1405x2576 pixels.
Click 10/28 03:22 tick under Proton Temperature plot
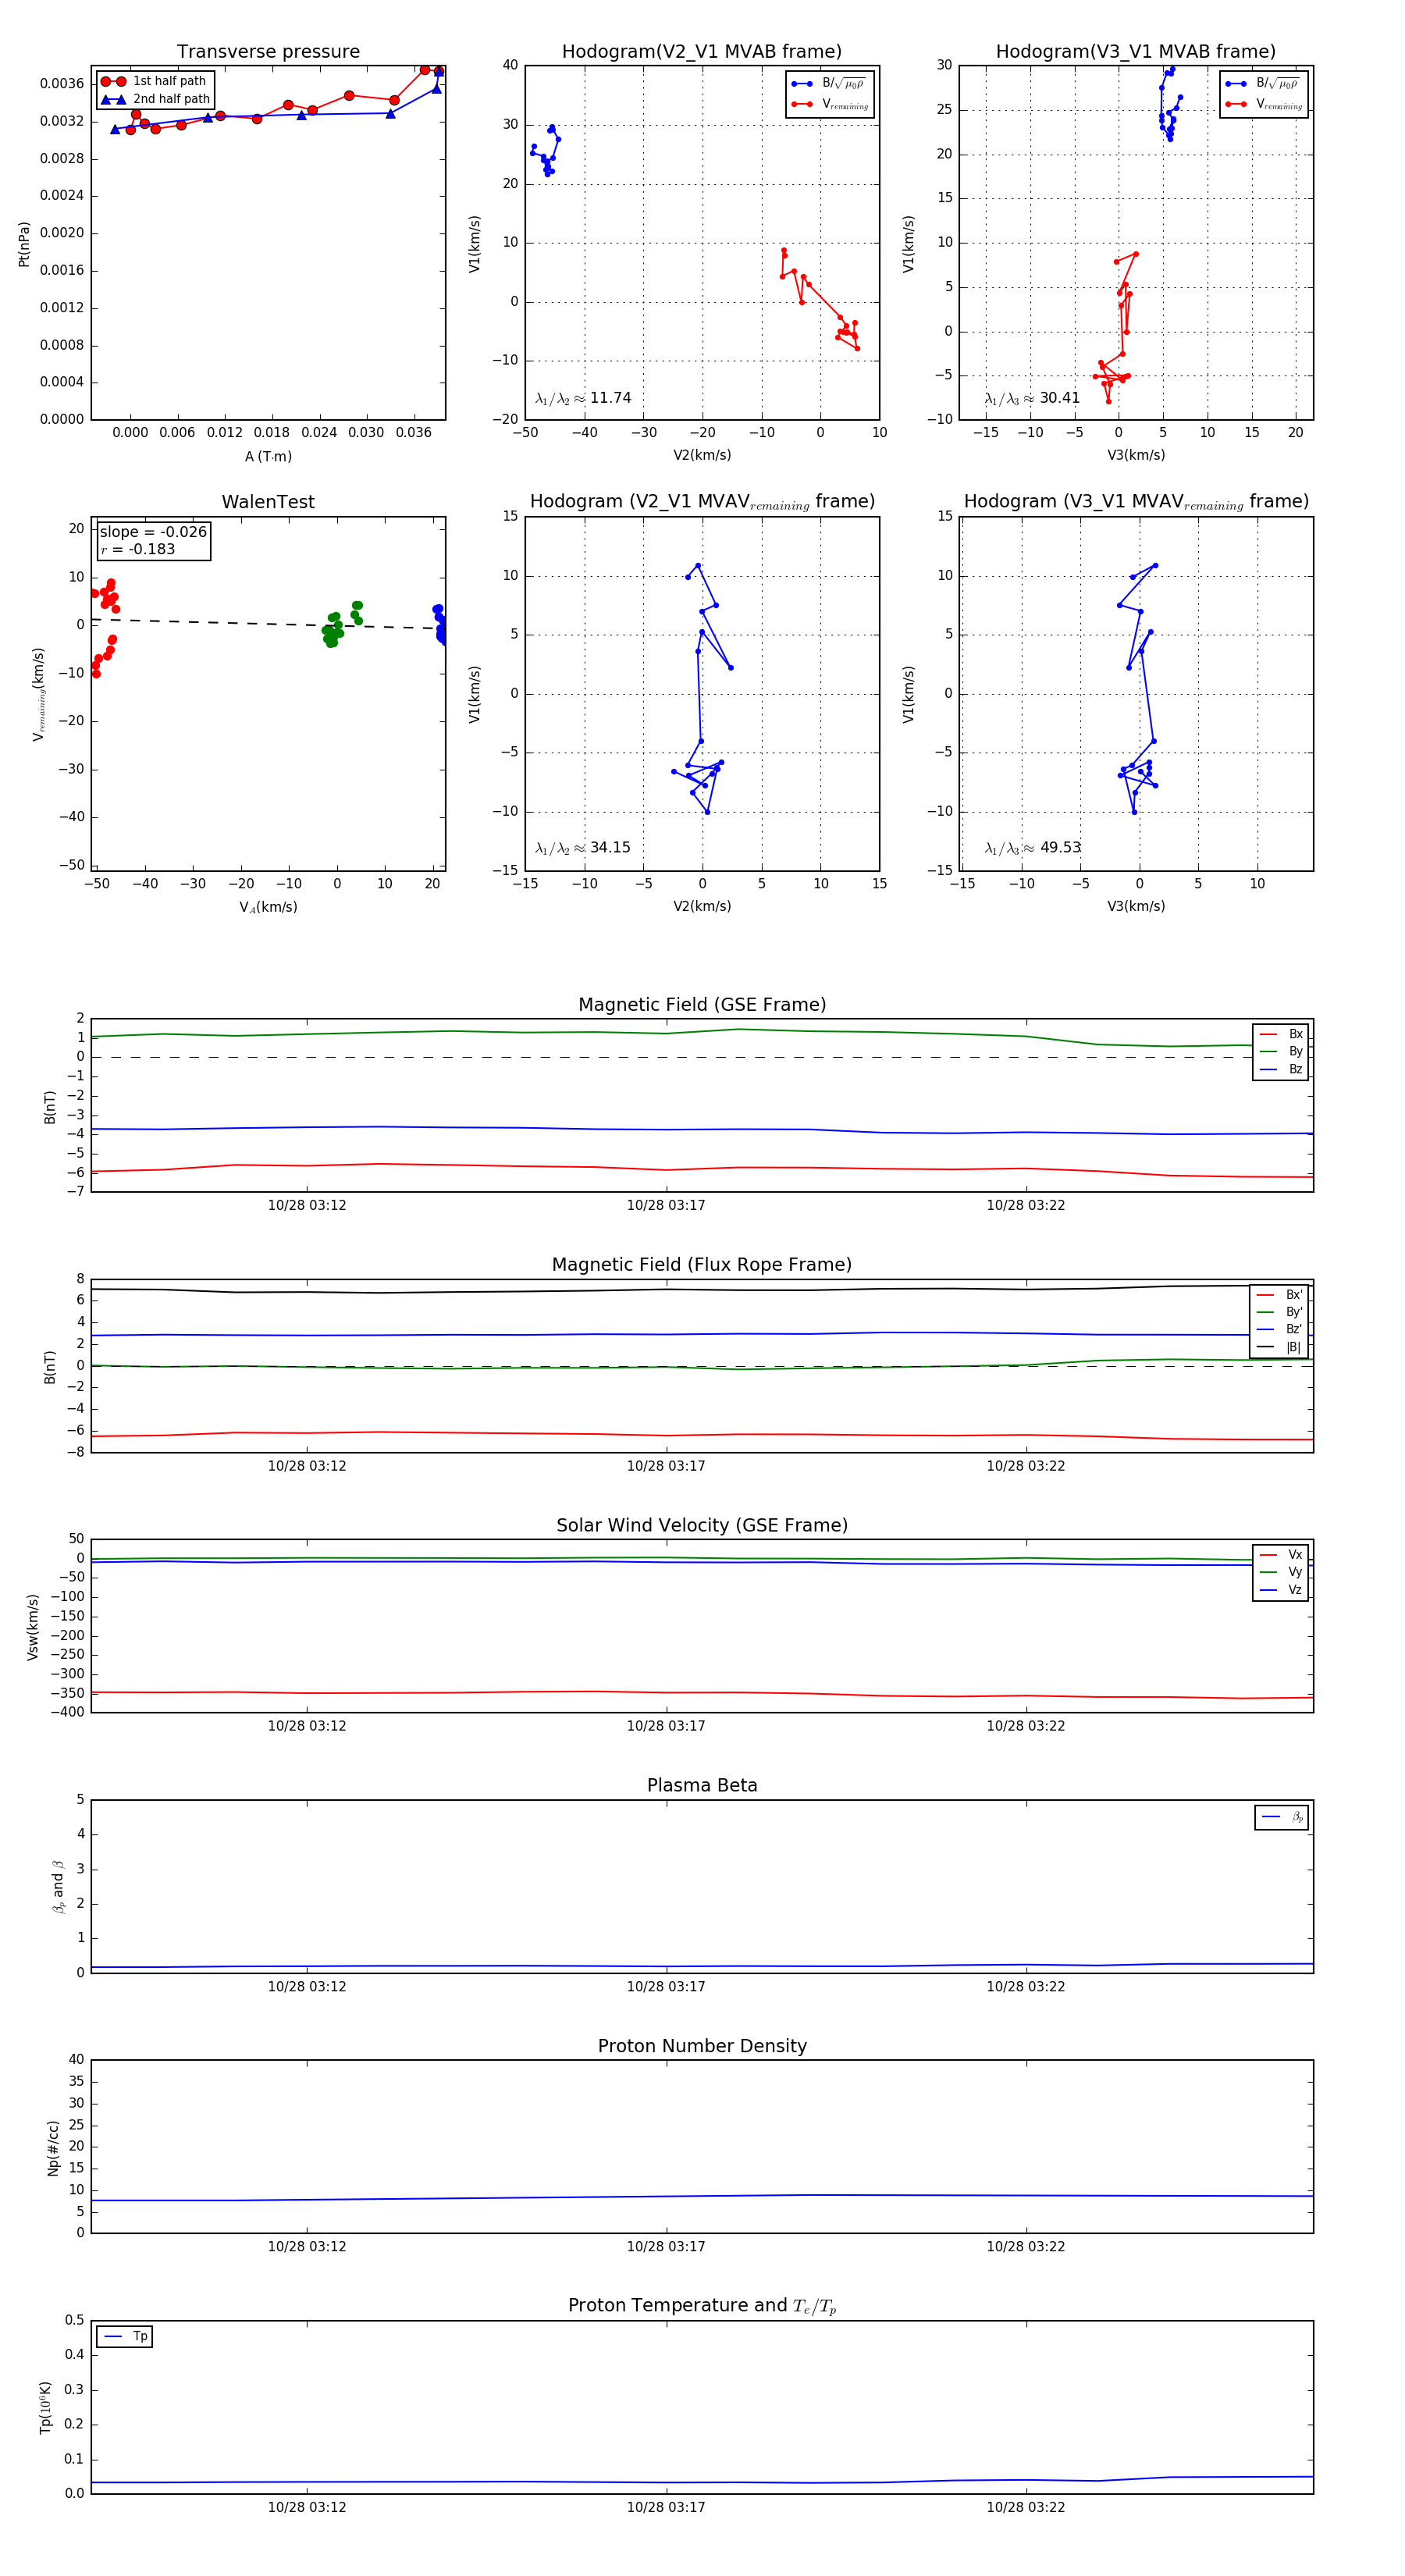pos(1026,2507)
